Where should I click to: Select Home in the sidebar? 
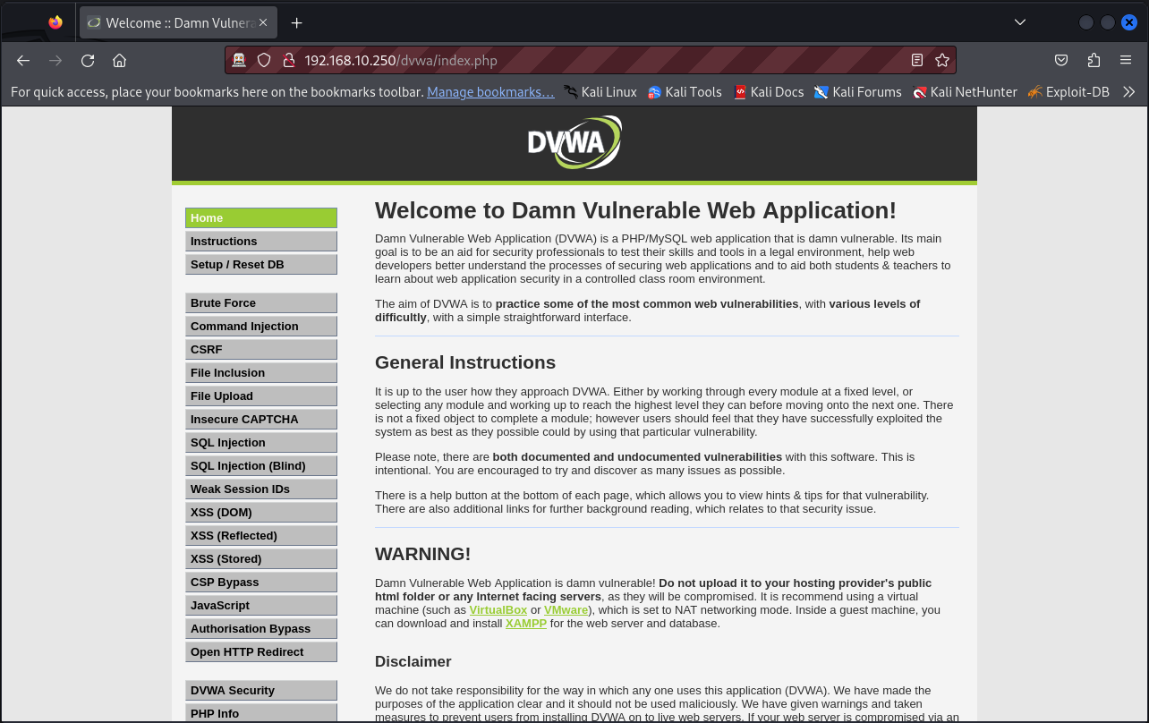pyautogui.click(x=261, y=217)
